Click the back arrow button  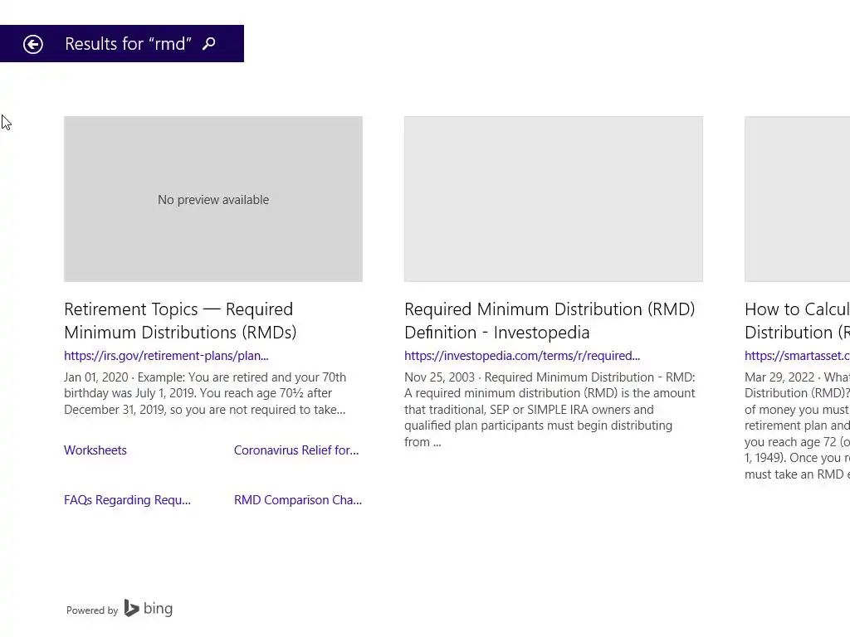pos(33,45)
